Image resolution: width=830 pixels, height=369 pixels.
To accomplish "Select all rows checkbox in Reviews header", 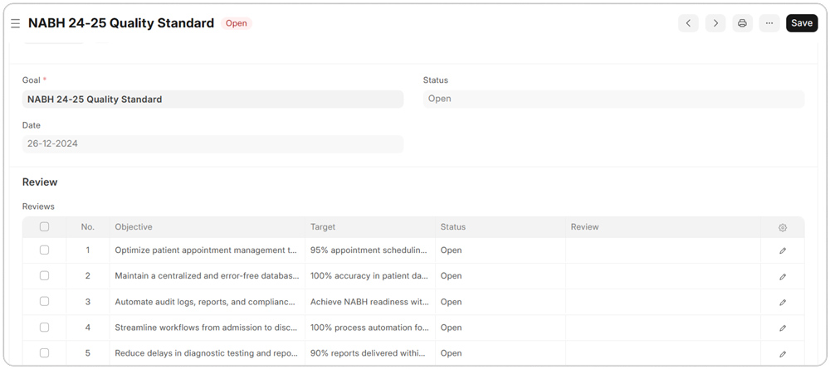I will [x=45, y=226].
